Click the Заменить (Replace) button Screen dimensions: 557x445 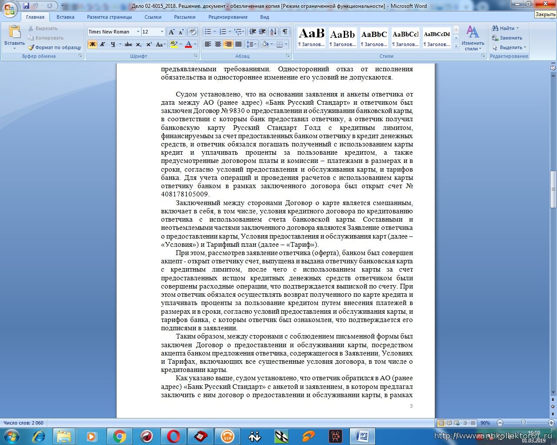(x=507, y=38)
